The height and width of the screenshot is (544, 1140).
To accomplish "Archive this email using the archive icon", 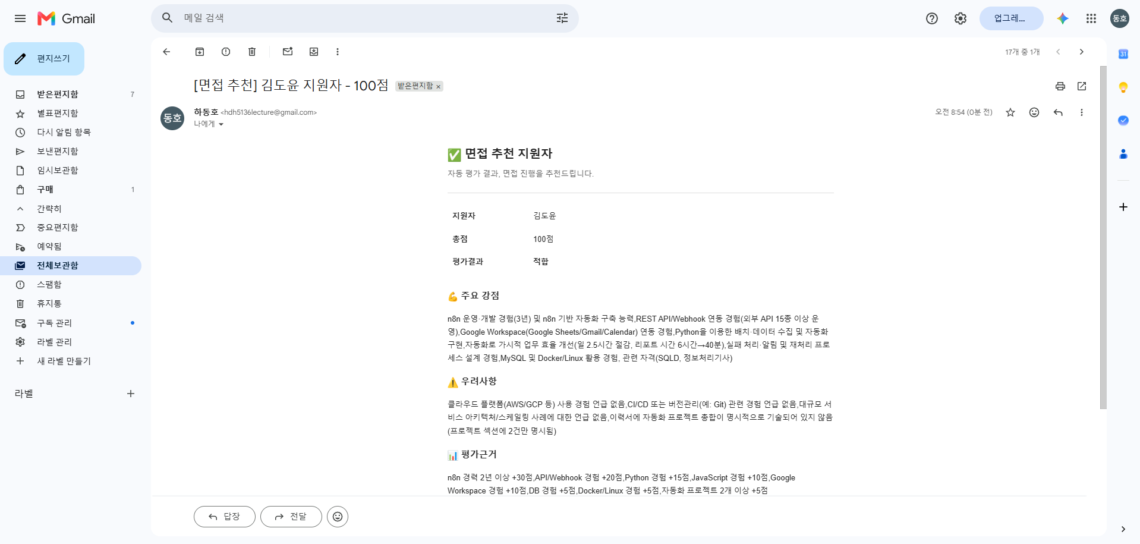I will (x=200, y=52).
